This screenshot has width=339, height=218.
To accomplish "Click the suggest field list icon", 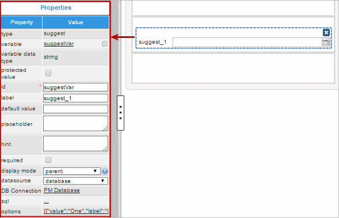I will (326, 42).
